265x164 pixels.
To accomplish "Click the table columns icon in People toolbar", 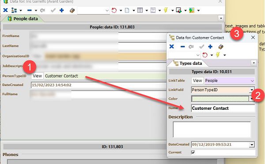I will click(x=140, y=10).
